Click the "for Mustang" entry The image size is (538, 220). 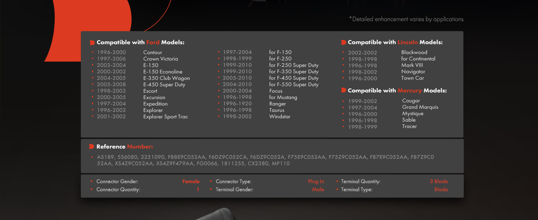(x=283, y=97)
